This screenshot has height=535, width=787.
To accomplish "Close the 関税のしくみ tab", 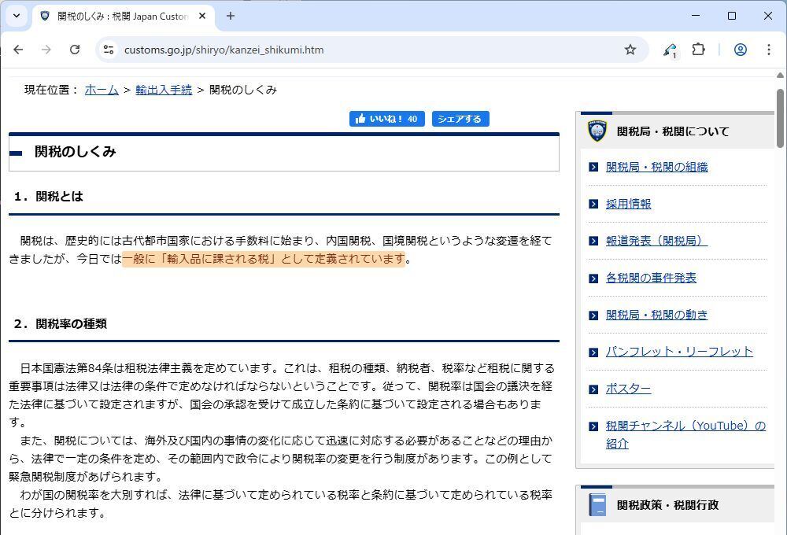I will coord(202,16).
